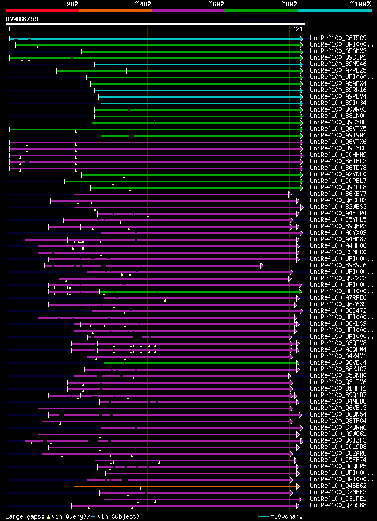377x521 pixels.
Task: Open the UniRef100_A9PBV4 hit
Action: point(339,96)
